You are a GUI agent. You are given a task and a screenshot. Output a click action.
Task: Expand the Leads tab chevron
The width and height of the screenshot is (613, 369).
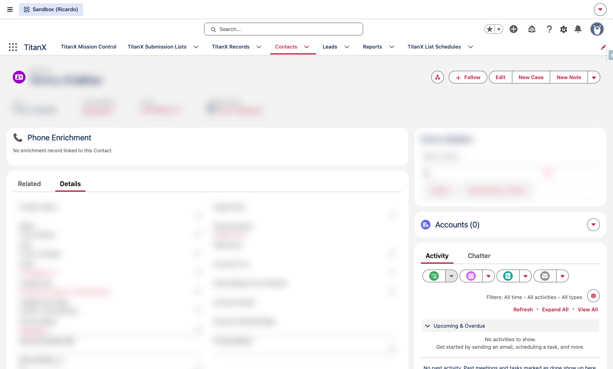[x=347, y=47]
